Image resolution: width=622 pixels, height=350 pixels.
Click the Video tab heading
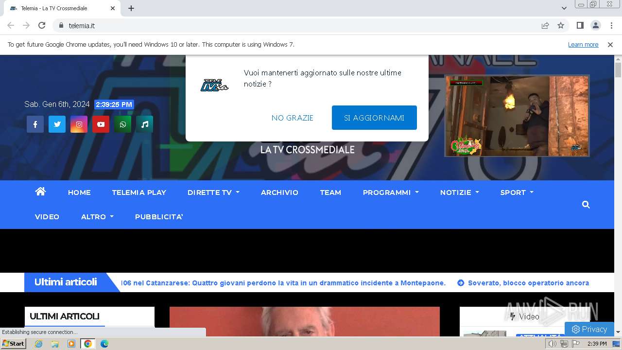(x=525, y=316)
